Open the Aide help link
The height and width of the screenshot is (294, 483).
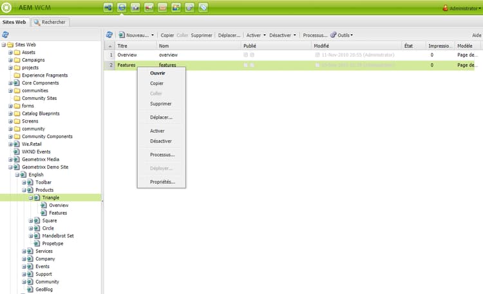point(477,35)
